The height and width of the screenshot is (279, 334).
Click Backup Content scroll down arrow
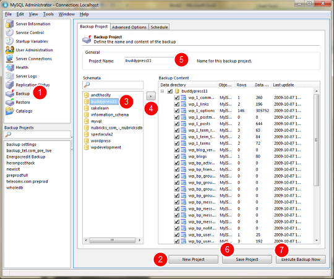[x=317, y=241]
